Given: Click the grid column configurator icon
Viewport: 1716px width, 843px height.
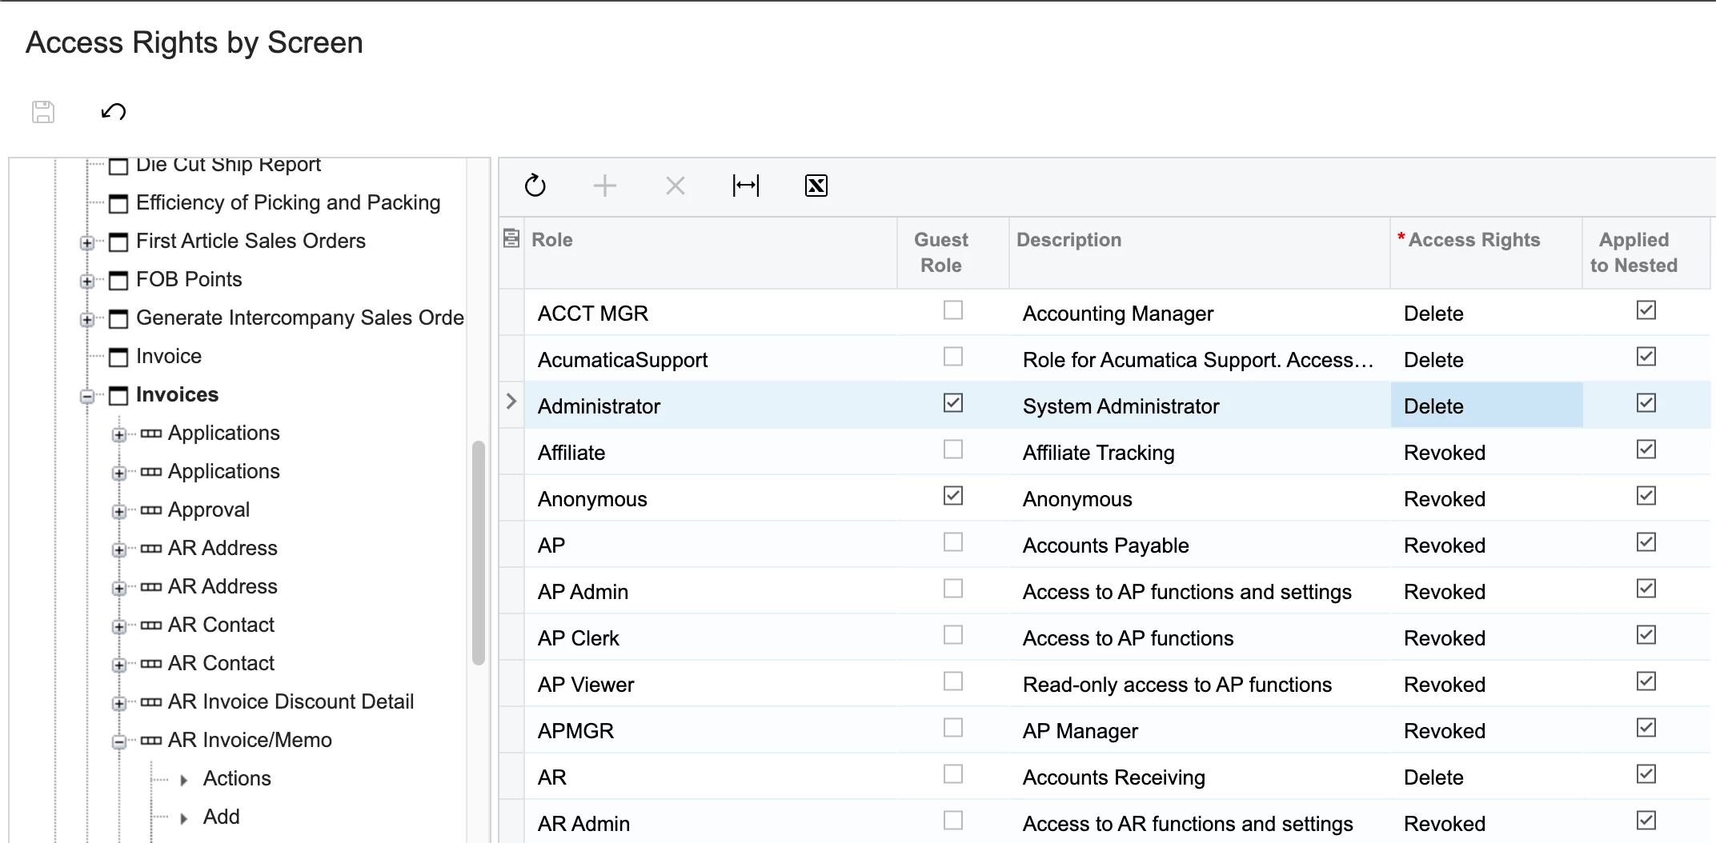Looking at the screenshot, I should point(511,238).
